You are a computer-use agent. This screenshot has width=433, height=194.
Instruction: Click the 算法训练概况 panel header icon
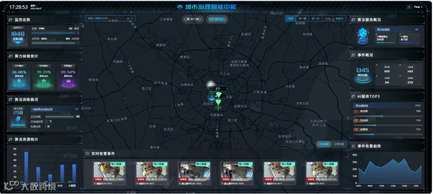11,100
